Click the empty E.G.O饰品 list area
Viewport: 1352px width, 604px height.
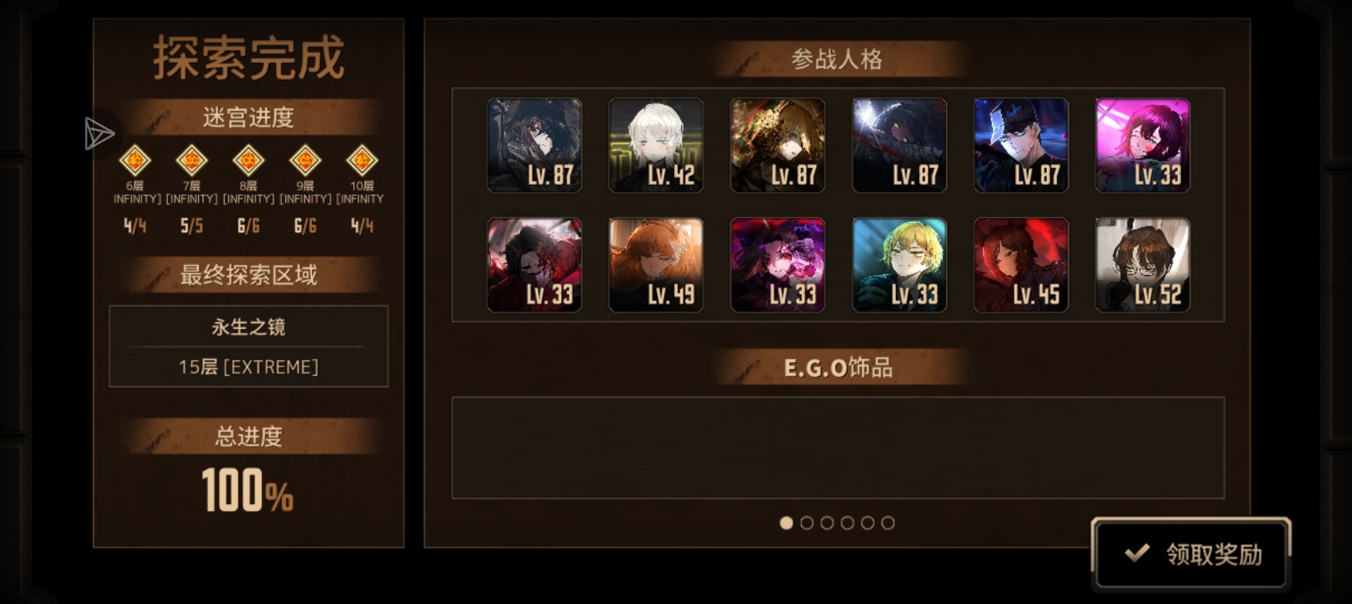click(838, 448)
